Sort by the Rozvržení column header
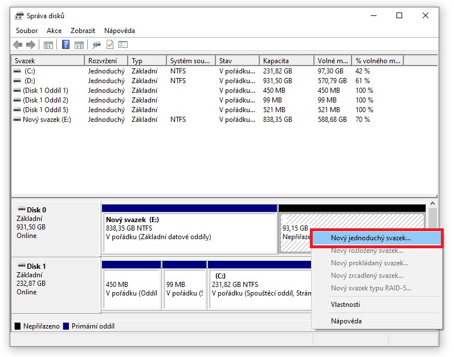This screenshot has width=454, height=357. (107, 61)
